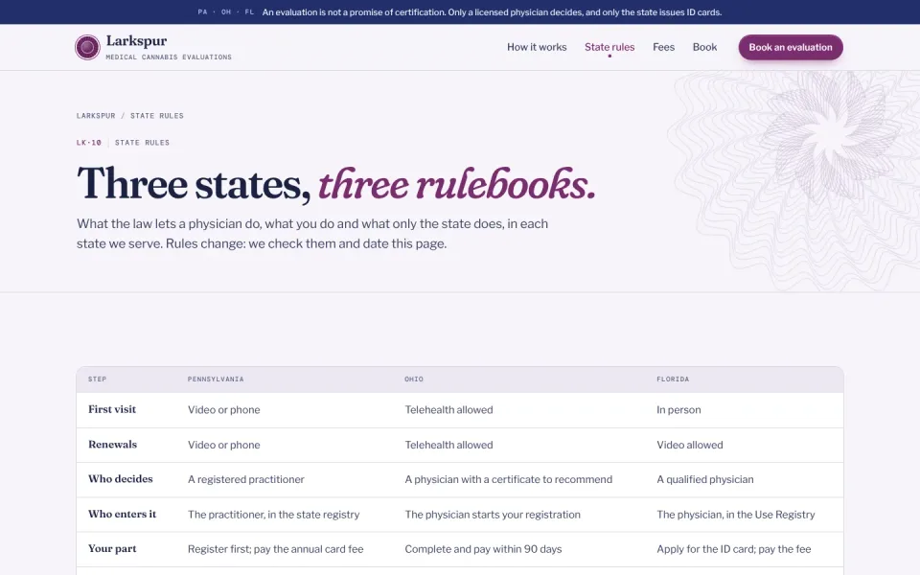920x575 pixels.
Task: Open the Larkspur home wordmark
Action: [136, 41]
